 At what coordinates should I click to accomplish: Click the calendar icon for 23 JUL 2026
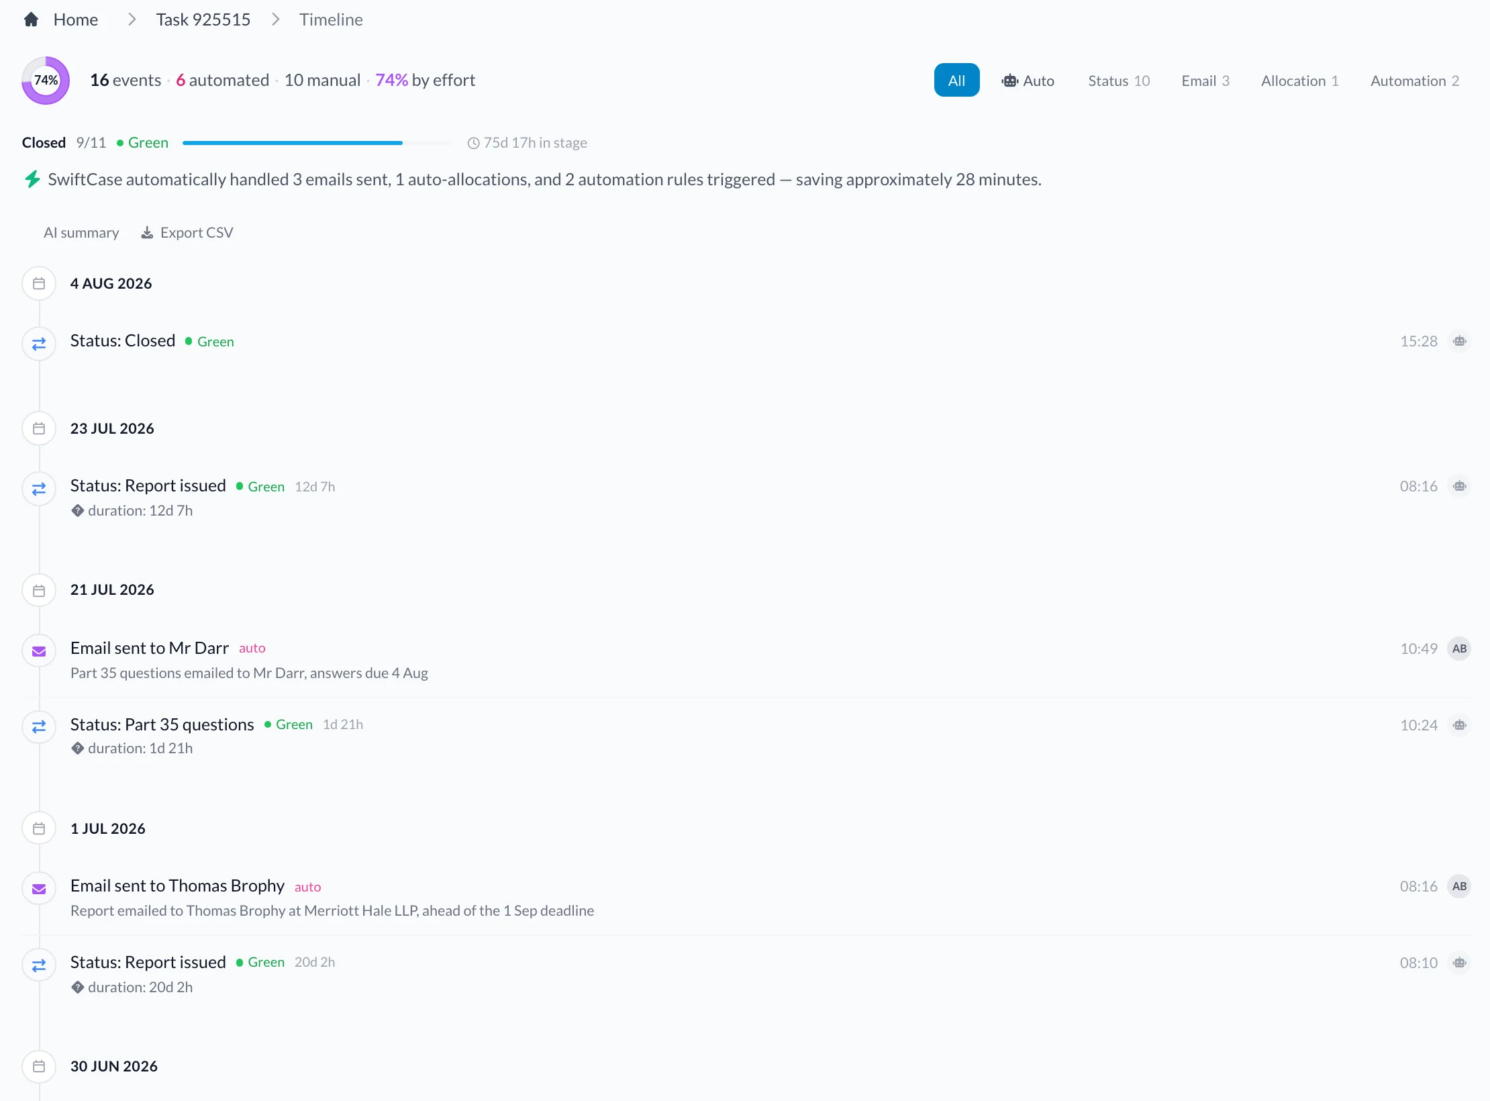[39, 428]
